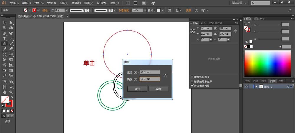The image size is (295, 133).
Task: Pick a color from the RGB spectrum
Action: pos(268,64)
